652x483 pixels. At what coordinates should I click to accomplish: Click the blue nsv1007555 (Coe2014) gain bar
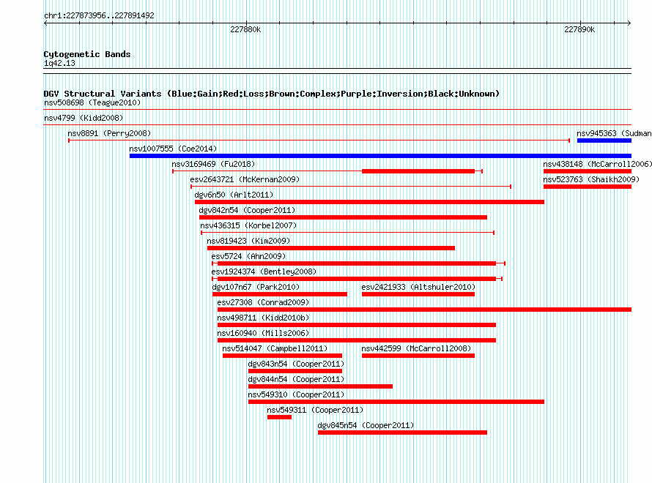pos(380,156)
